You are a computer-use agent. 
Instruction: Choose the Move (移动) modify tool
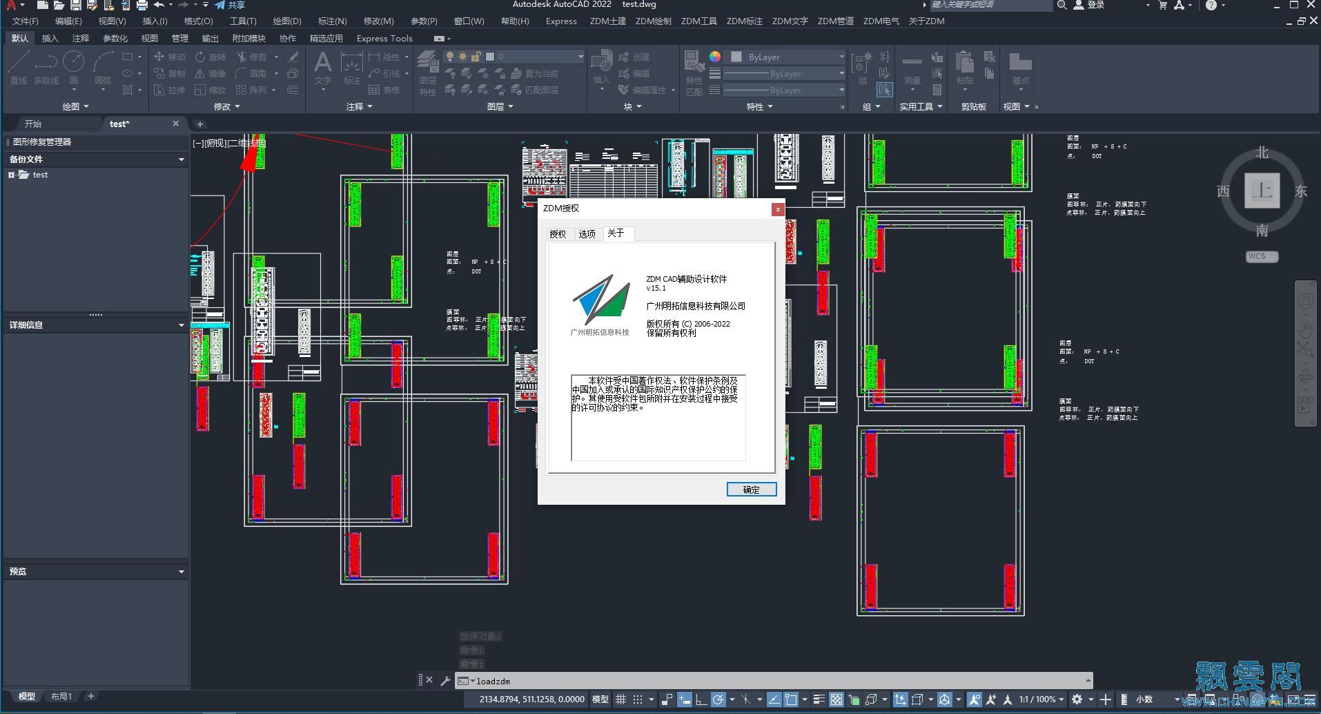169,57
